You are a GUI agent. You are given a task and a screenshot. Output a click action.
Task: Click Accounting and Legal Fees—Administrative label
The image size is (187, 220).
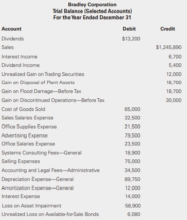click(x=50, y=170)
